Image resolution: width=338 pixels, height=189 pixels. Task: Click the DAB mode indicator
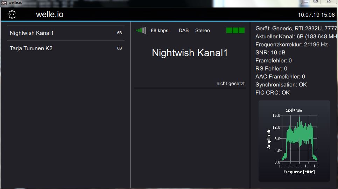(x=183, y=31)
